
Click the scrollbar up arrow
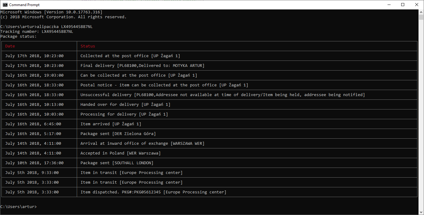pos(421,12)
